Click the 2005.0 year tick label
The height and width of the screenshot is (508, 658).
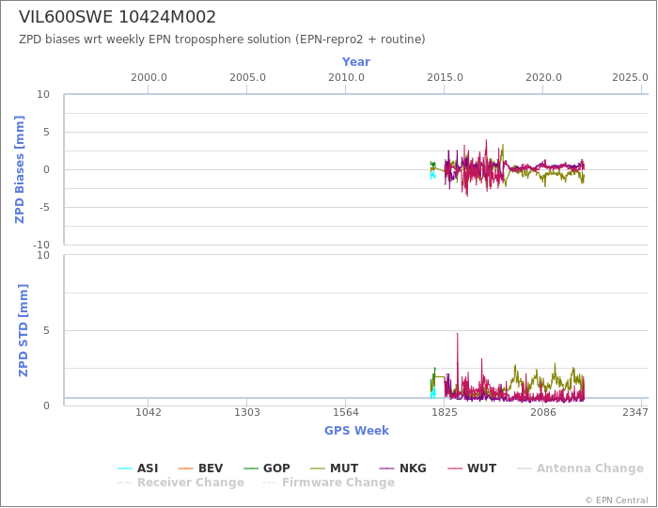click(x=247, y=78)
